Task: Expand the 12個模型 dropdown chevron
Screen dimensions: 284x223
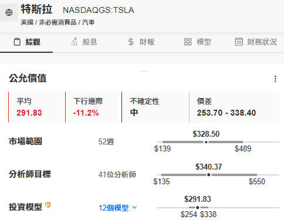Action: tap(134, 207)
